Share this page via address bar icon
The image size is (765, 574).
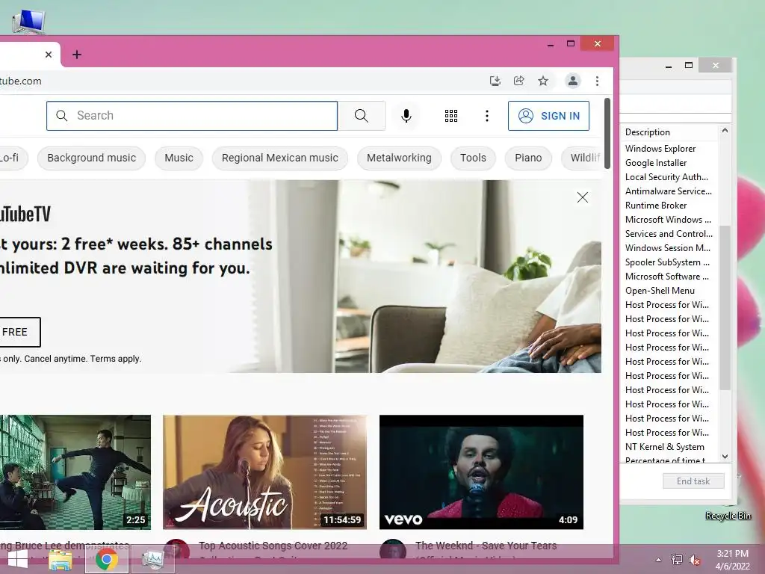click(x=519, y=81)
